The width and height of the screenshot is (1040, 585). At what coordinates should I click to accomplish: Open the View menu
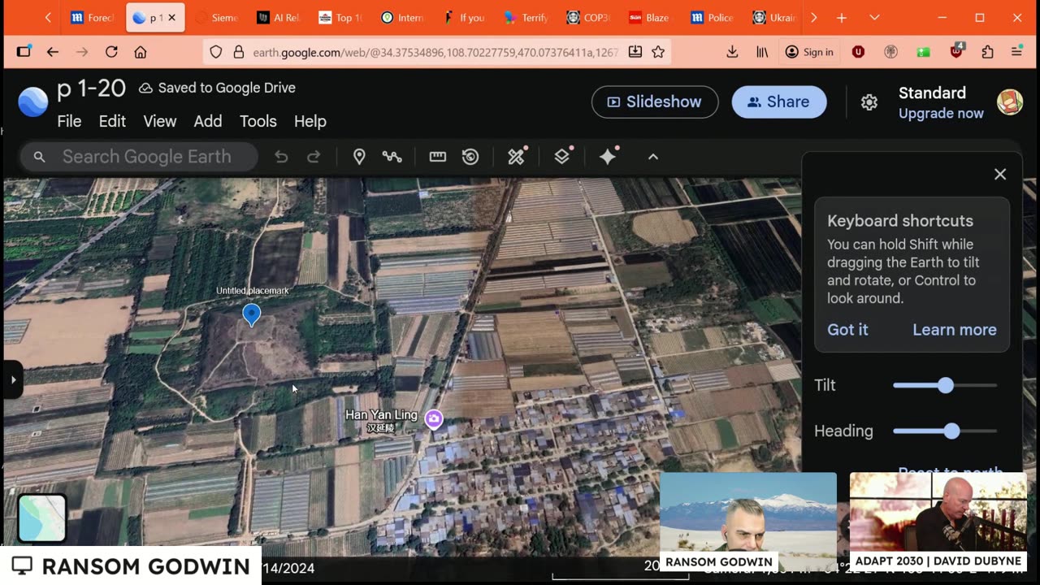(160, 121)
